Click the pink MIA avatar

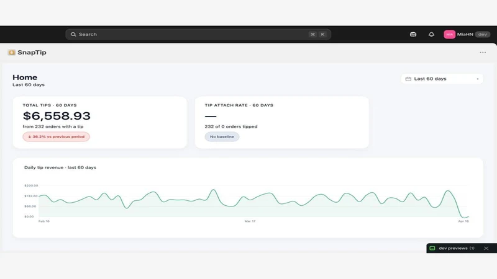[x=449, y=34]
